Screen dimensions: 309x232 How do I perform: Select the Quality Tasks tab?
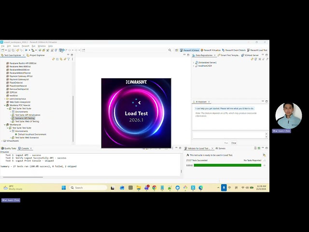click(x=9, y=148)
